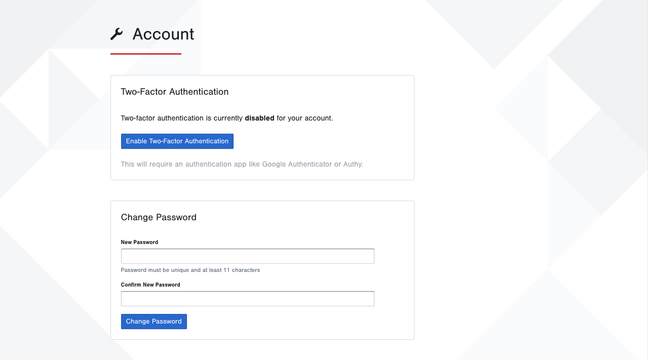The height and width of the screenshot is (360, 648).
Task: Click the bold word disabled
Action: pyautogui.click(x=259, y=118)
